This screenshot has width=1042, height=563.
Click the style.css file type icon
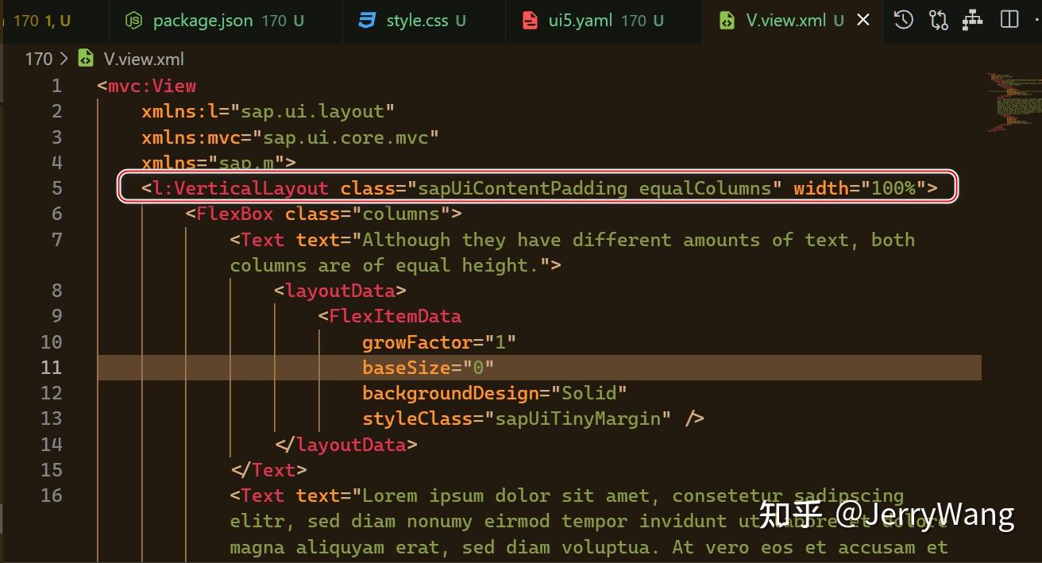pos(367,21)
